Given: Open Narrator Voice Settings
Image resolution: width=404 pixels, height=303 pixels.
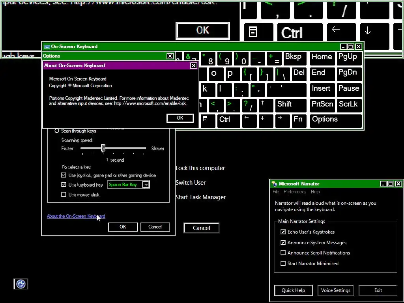Looking at the screenshot, I should (x=335, y=290).
